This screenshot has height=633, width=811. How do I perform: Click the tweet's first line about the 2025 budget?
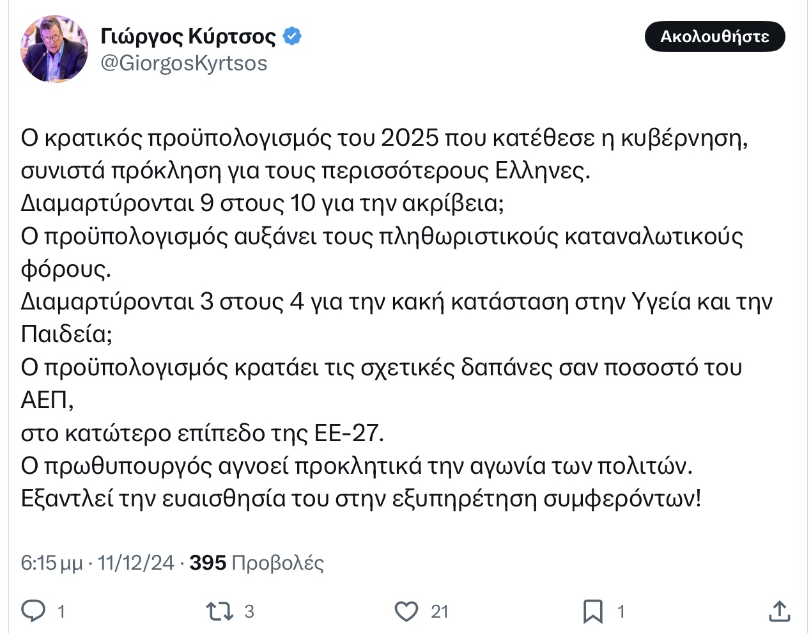383,137
